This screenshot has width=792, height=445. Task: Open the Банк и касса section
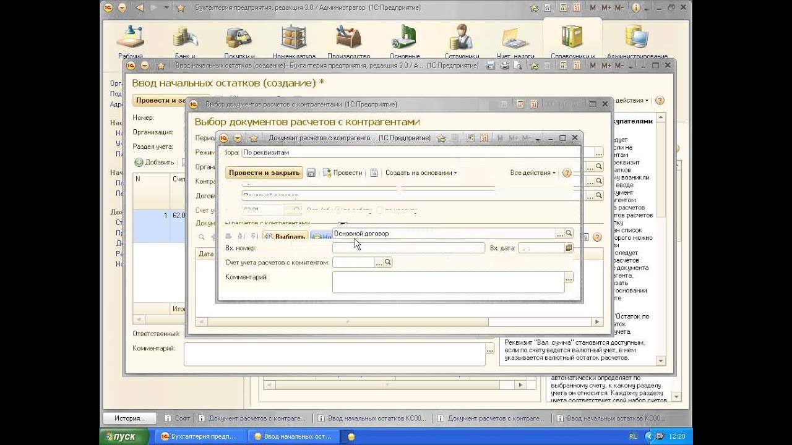coord(184,42)
